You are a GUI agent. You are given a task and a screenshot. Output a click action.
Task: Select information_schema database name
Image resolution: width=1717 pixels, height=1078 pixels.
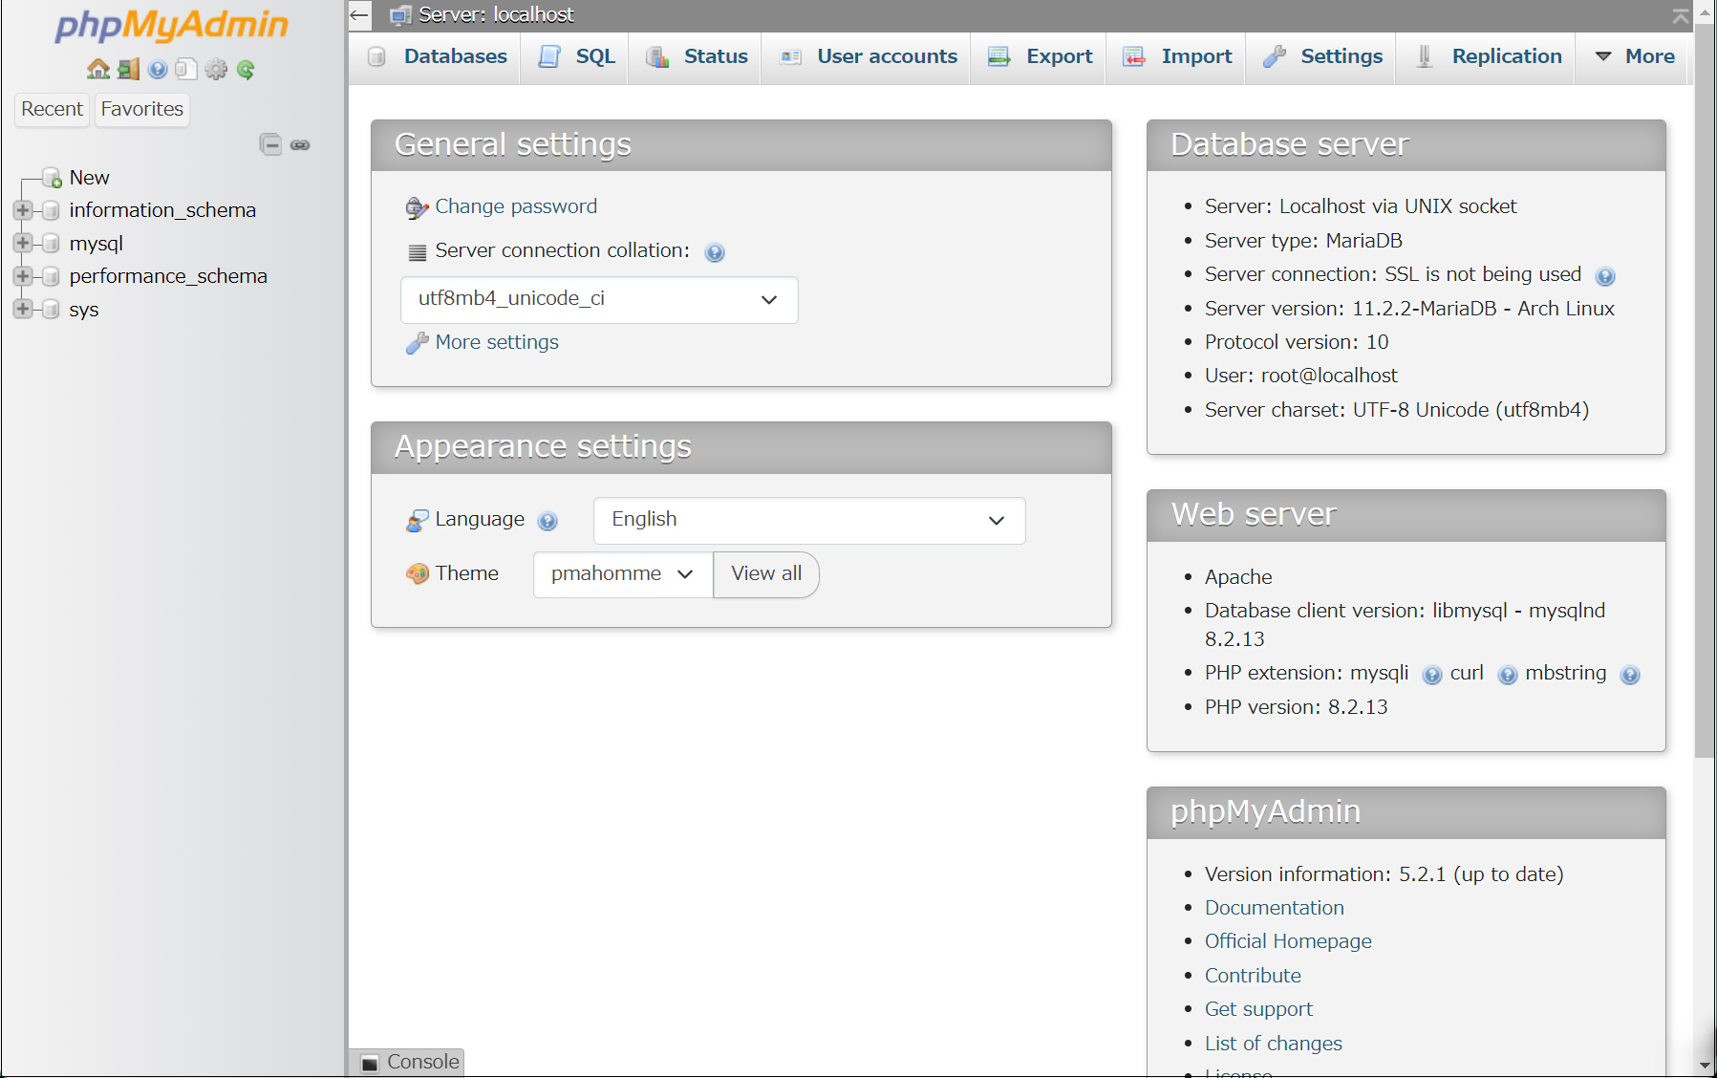pyautogui.click(x=162, y=210)
